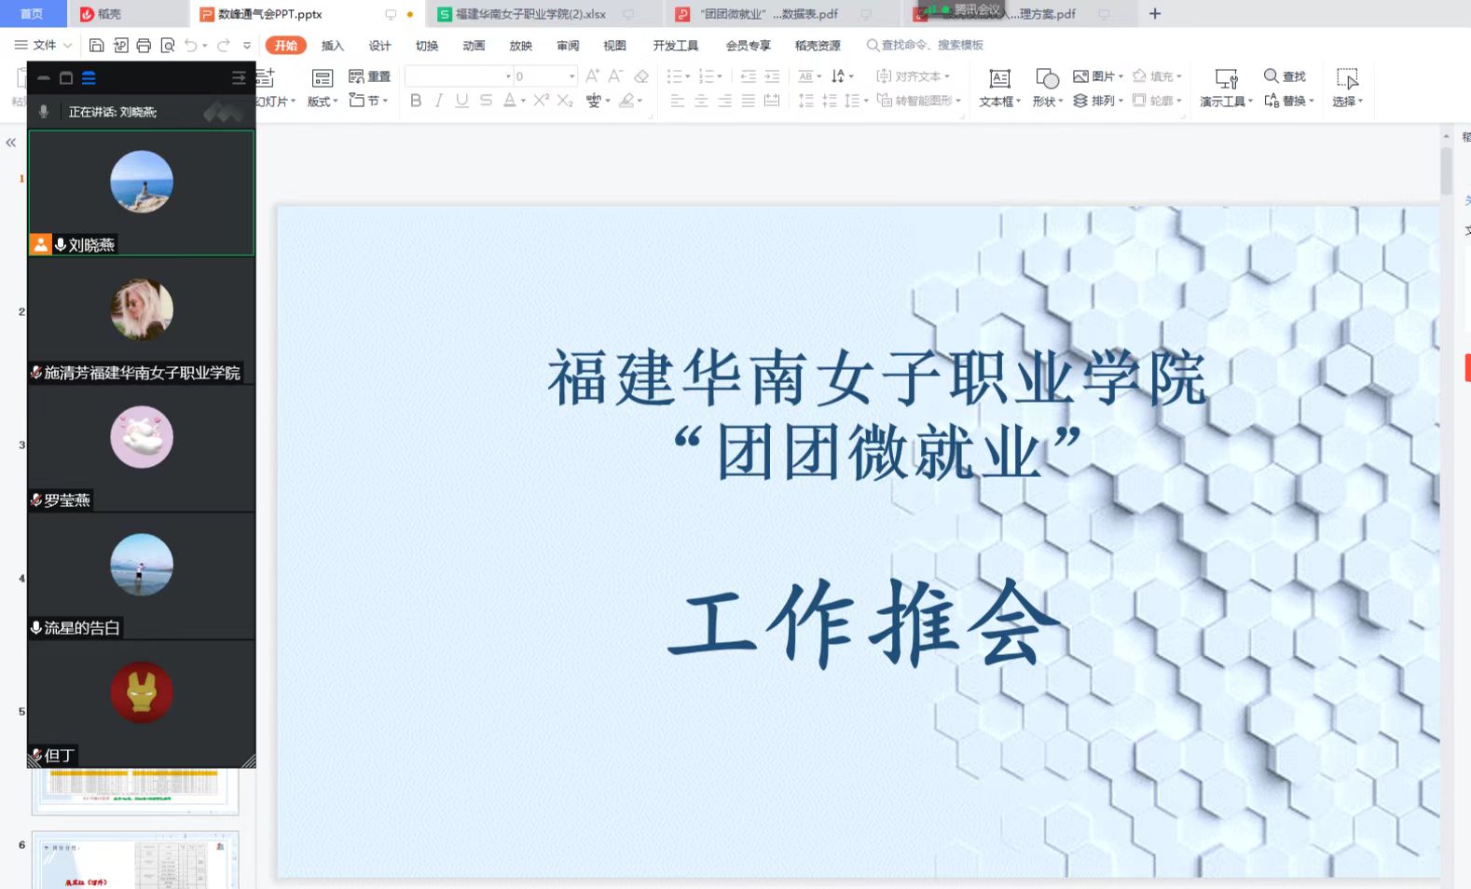
Task: Open the 排列 arrange dropdown
Action: click(x=1098, y=101)
